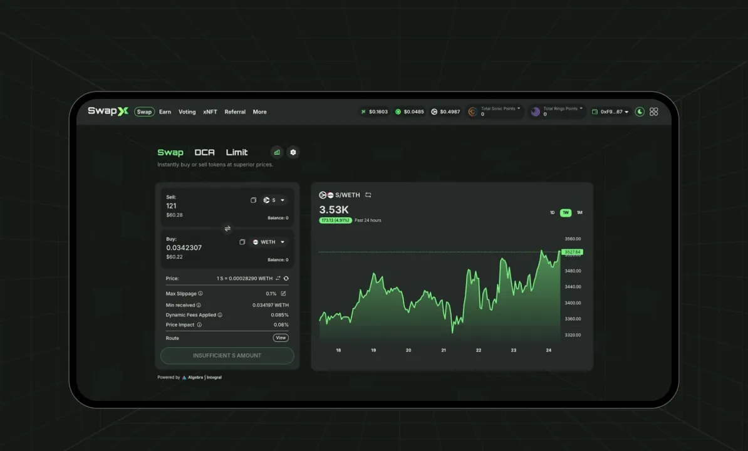Open the More navigation menu

click(x=259, y=112)
